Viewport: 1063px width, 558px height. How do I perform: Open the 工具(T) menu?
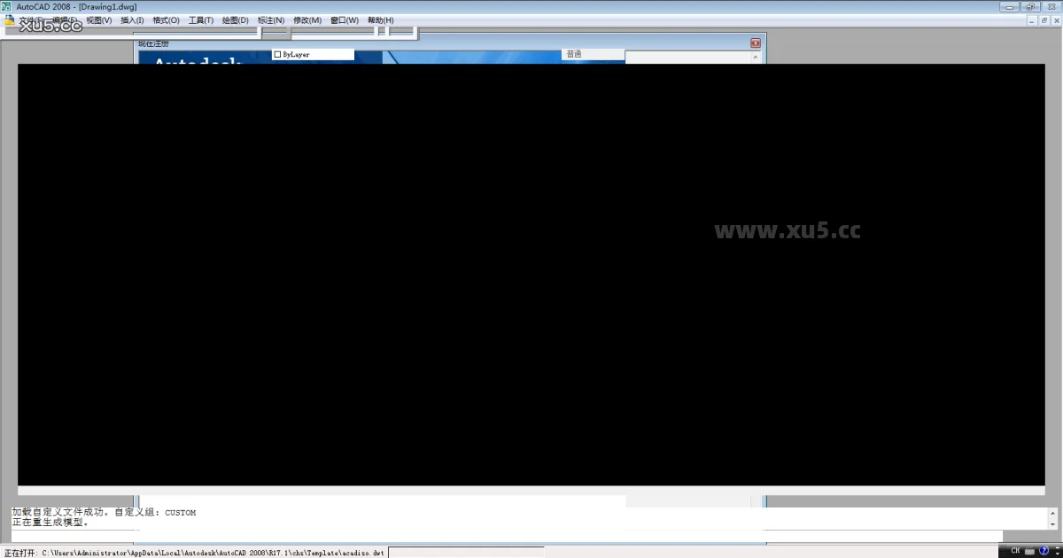(x=201, y=20)
